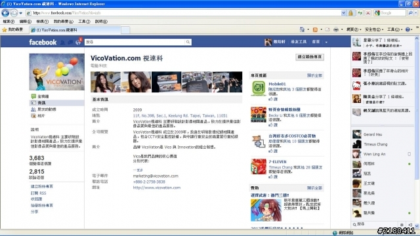Open Facebook messages icon

click(70, 42)
